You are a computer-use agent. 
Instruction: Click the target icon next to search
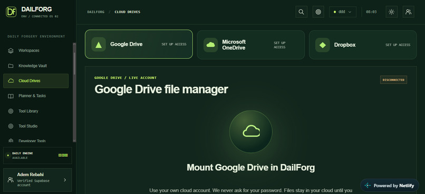(x=318, y=12)
